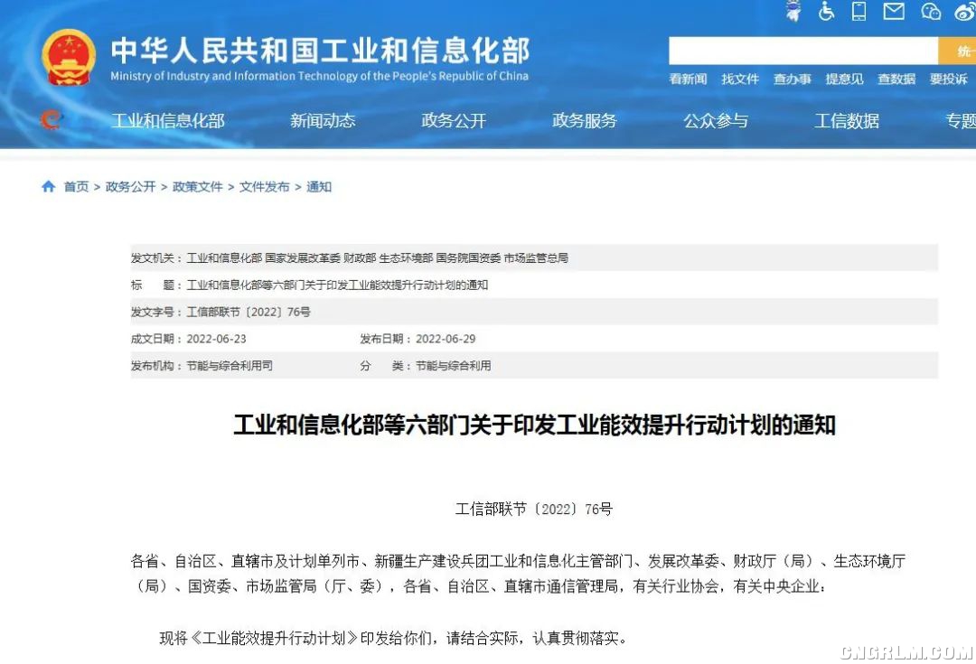976x664 pixels.
Task: Open the 查办事 quick link
Action: pos(793,79)
